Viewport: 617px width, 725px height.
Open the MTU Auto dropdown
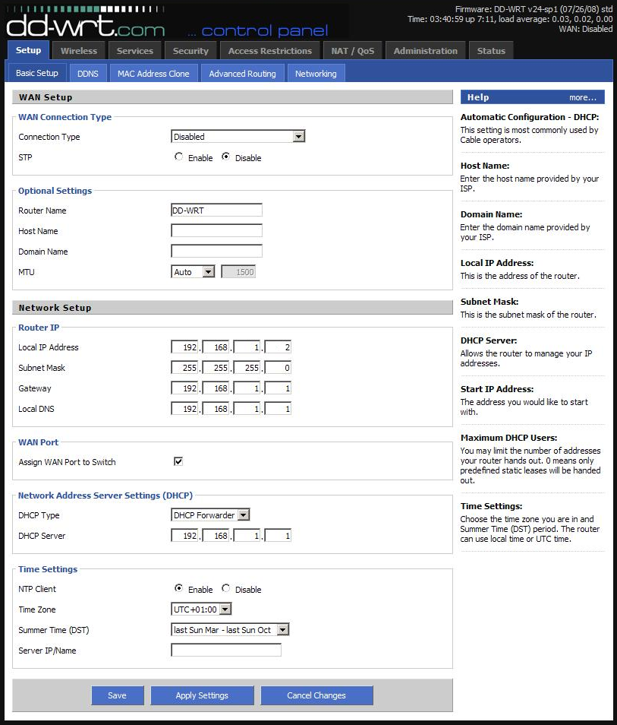pos(193,272)
